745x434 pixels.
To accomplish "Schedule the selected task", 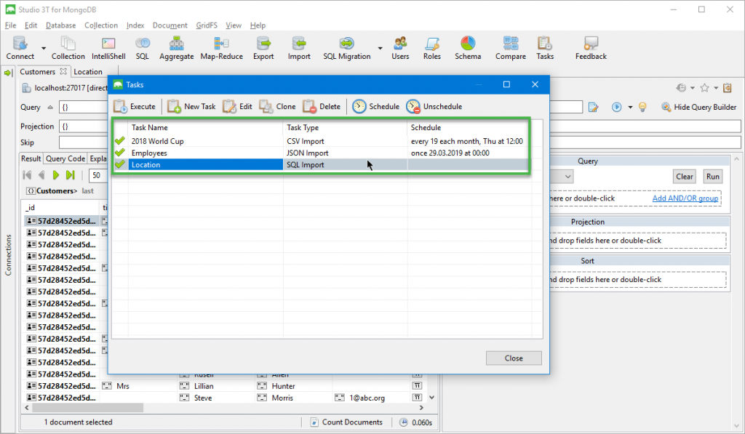I will tap(376, 106).
